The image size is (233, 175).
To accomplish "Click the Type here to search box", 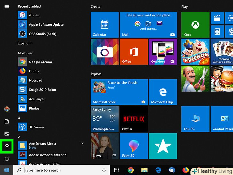I will click(61, 170).
